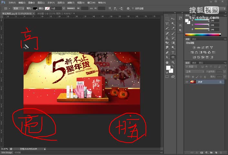Click link width and height chain icon
Viewport: 228px width, 155px height.
(x=91, y=8)
